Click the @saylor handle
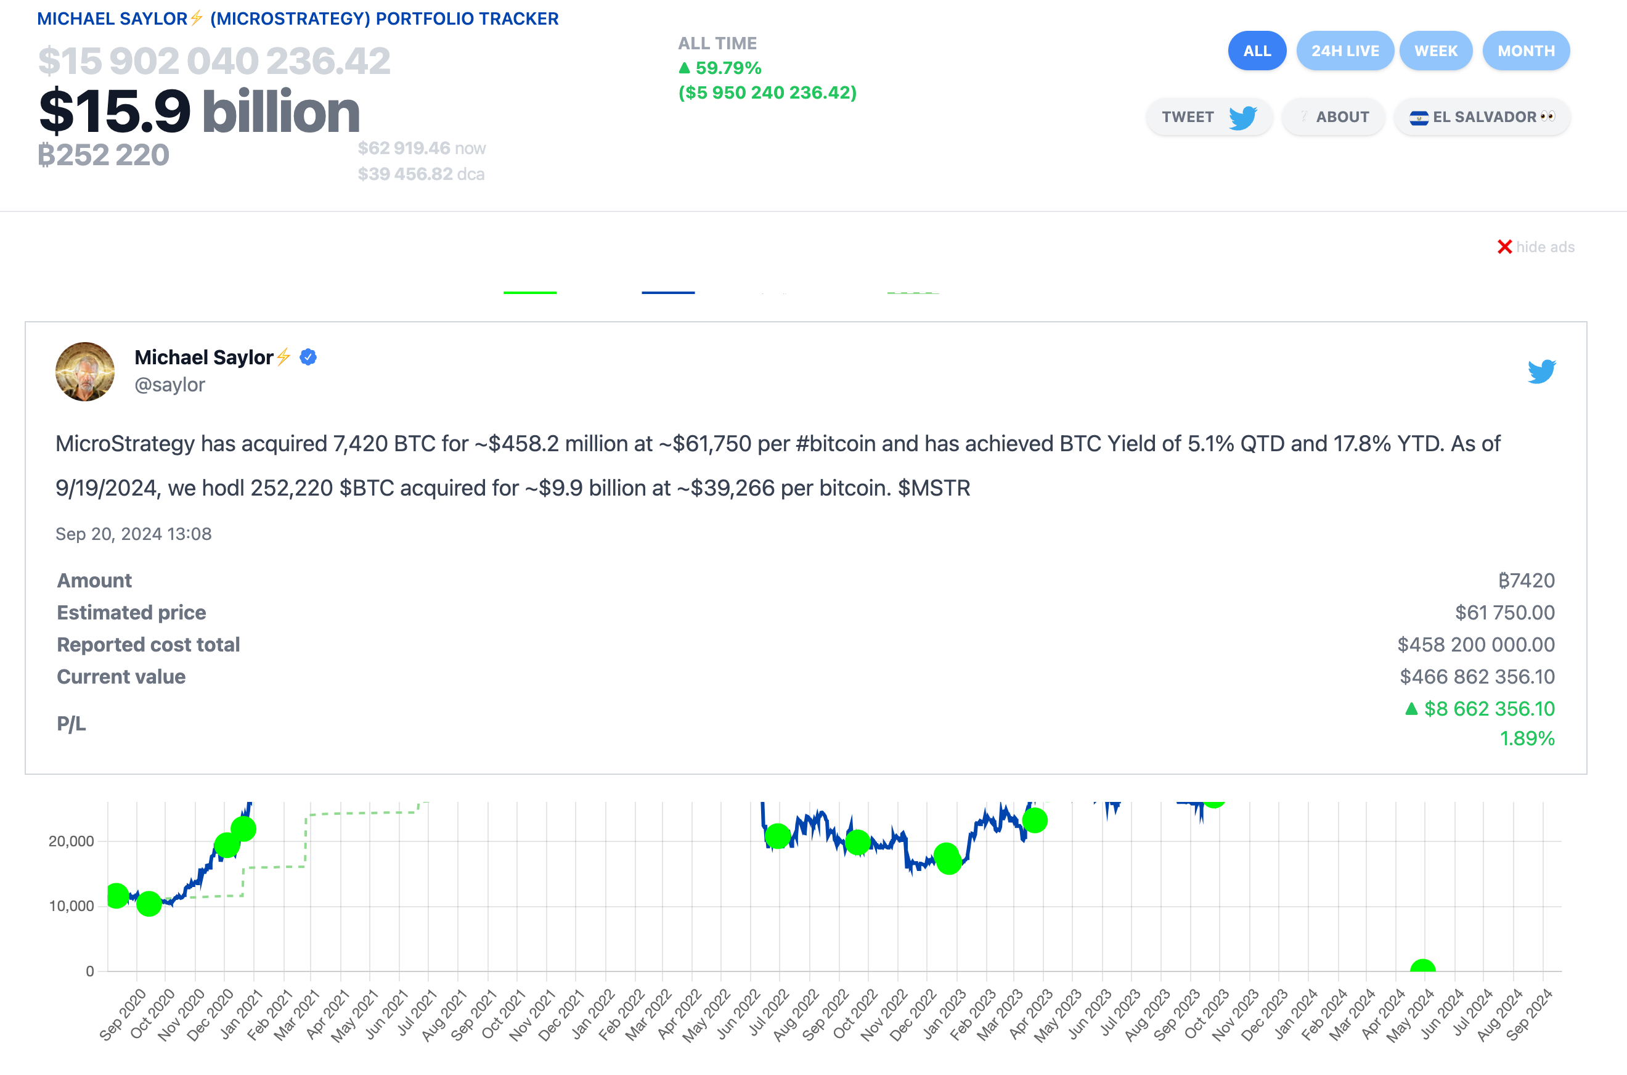This screenshot has width=1627, height=1075. [169, 385]
